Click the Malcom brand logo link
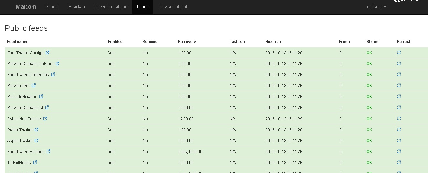The height and width of the screenshot is (173, 428). [26, 7]
